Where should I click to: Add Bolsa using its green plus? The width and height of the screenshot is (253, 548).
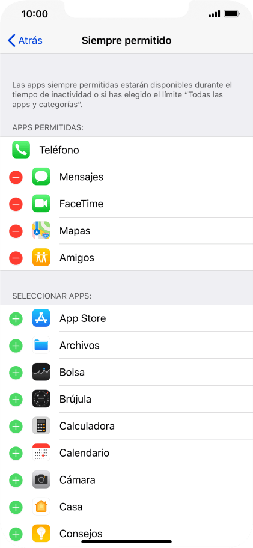16,372
